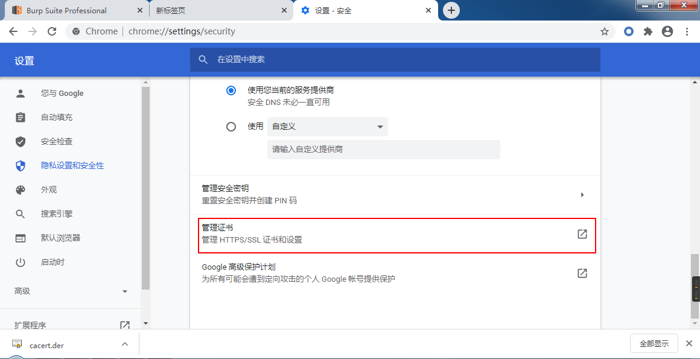Close the downloads bar

(689, 344)
